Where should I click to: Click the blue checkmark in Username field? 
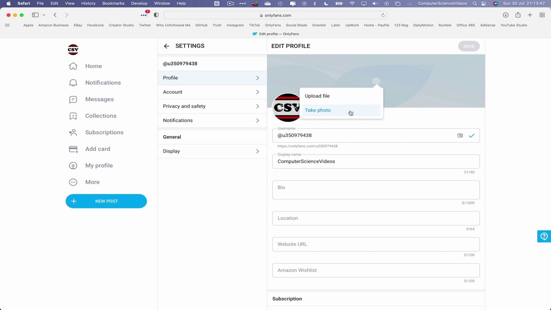[x=472, y=136]
